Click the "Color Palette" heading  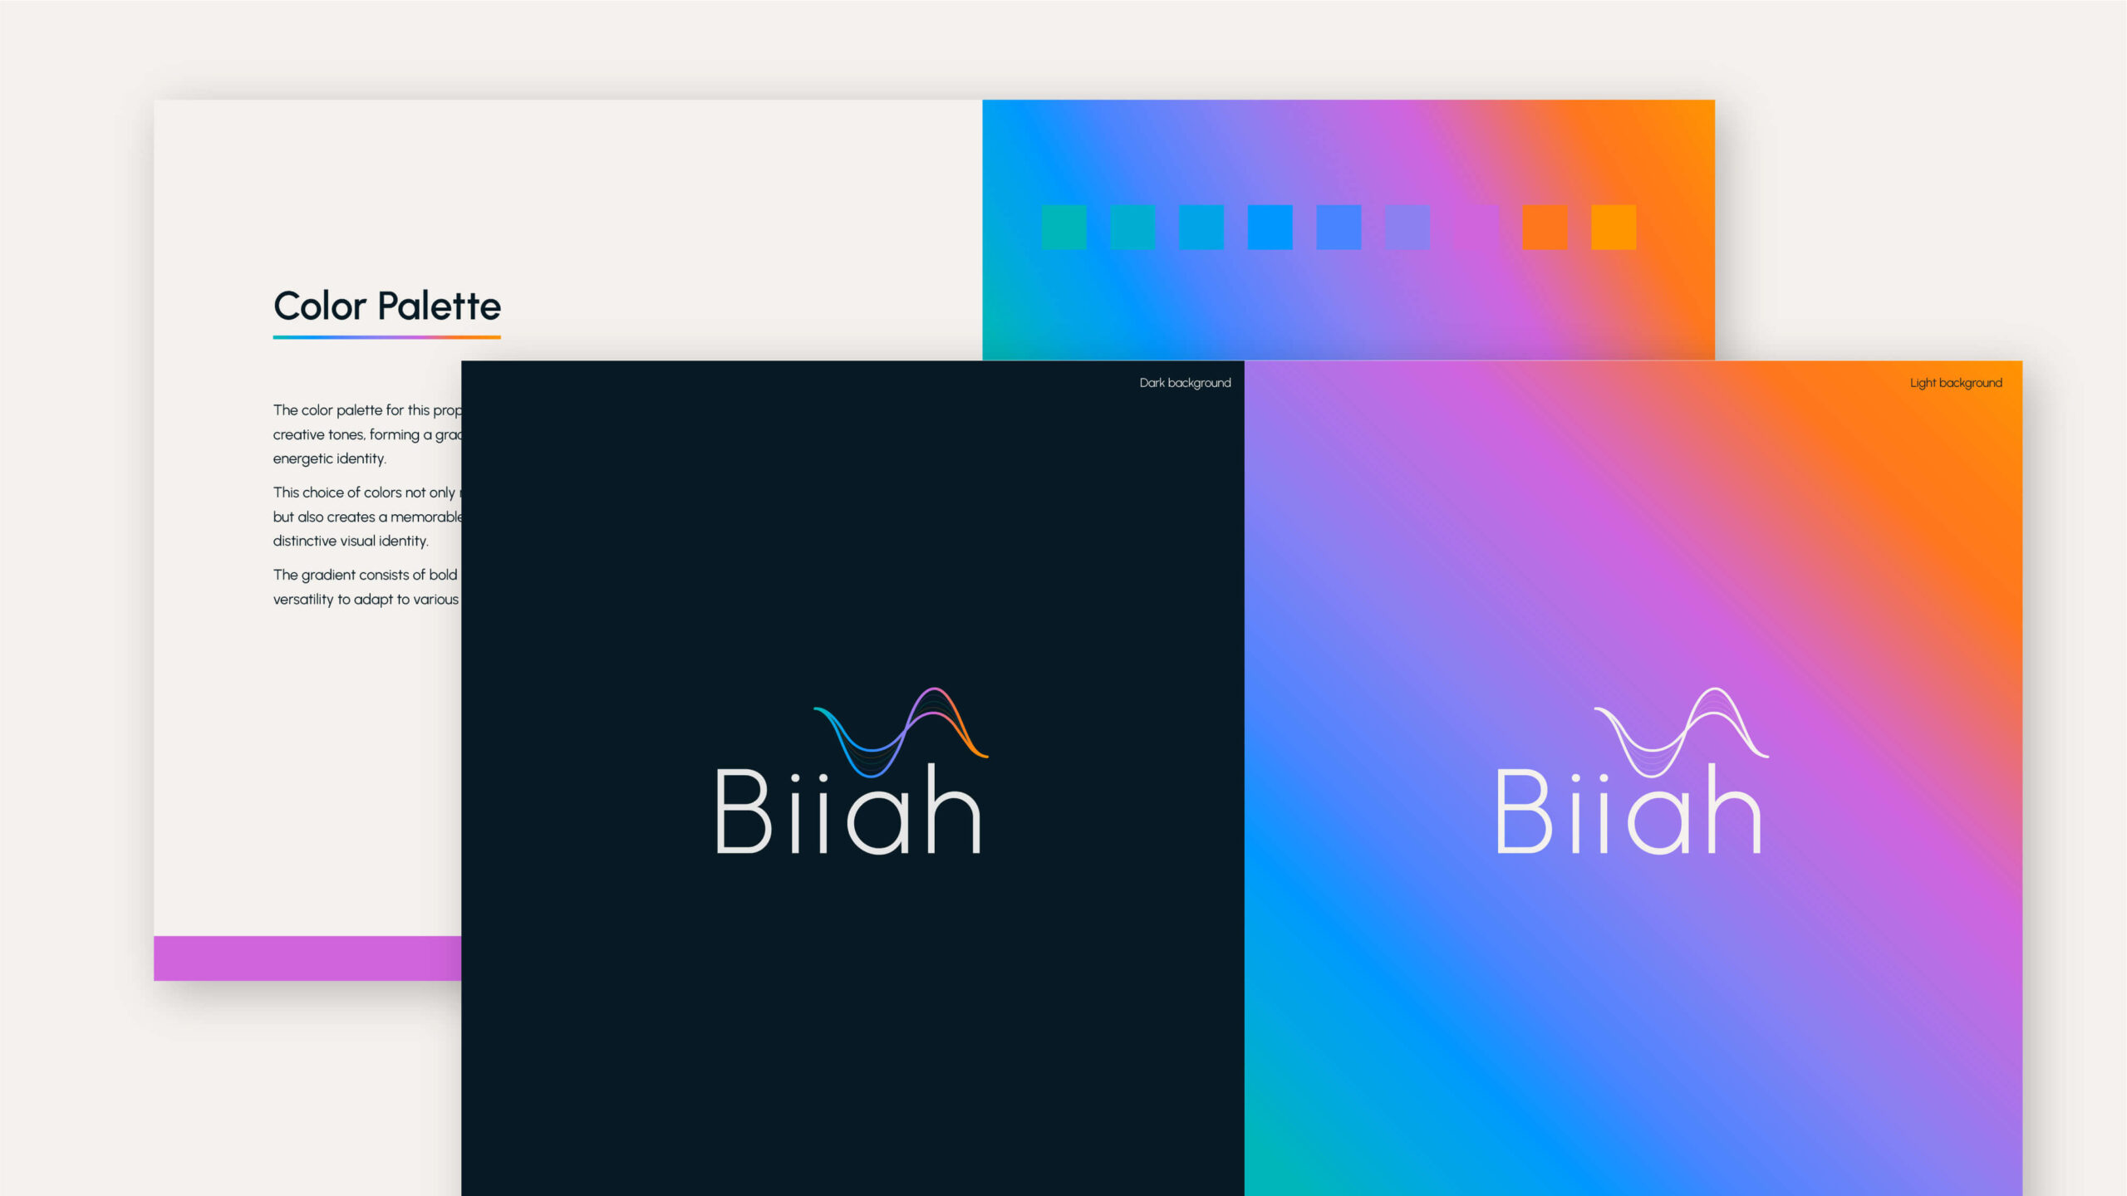tap(387, 306)
